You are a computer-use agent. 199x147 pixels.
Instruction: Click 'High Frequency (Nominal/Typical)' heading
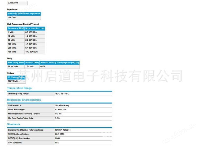pos(23,24)
